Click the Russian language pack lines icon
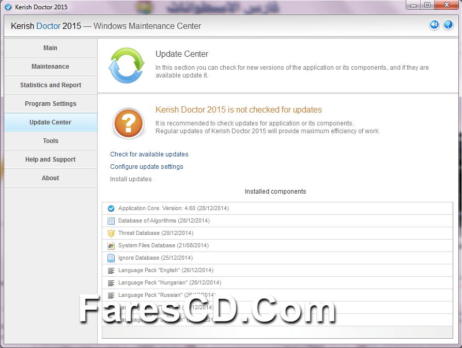Screen dimensions: 462x348 [111, 295]
